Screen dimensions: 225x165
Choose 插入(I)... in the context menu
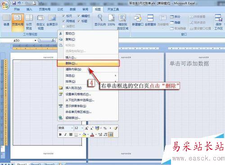coord(88,57)
